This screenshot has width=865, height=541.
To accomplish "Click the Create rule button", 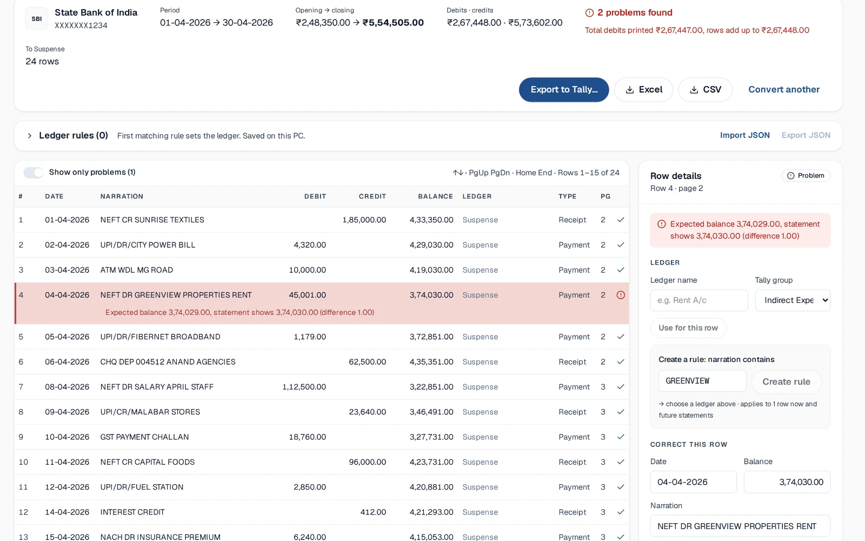I will pyautogui.click(x=786, y=381).
